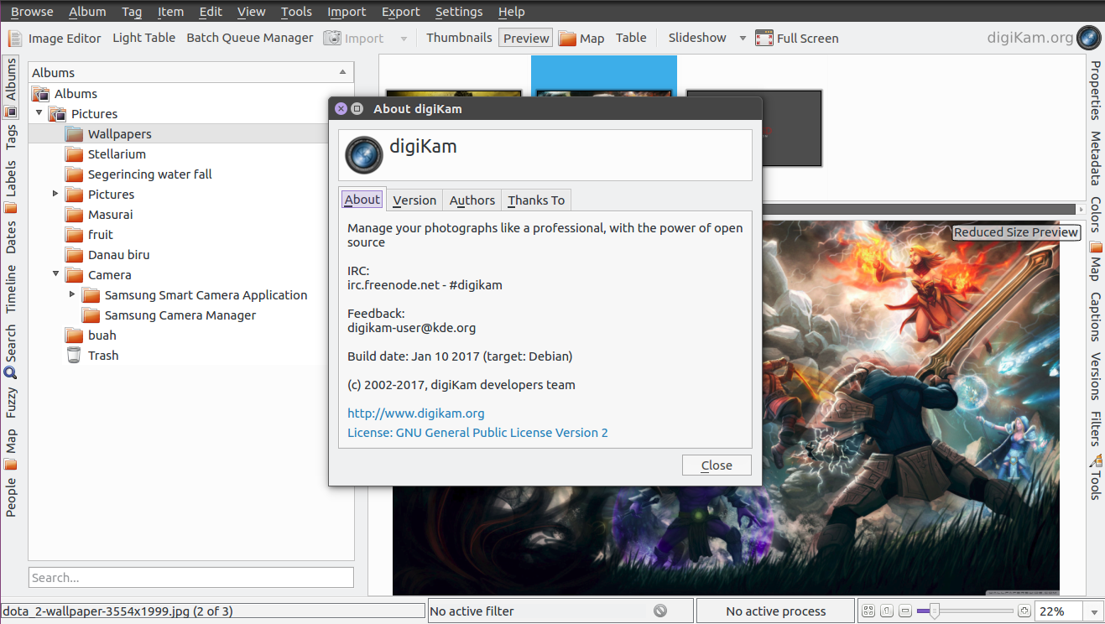Toggle the Preview view mode button

(x=526, y=38)
